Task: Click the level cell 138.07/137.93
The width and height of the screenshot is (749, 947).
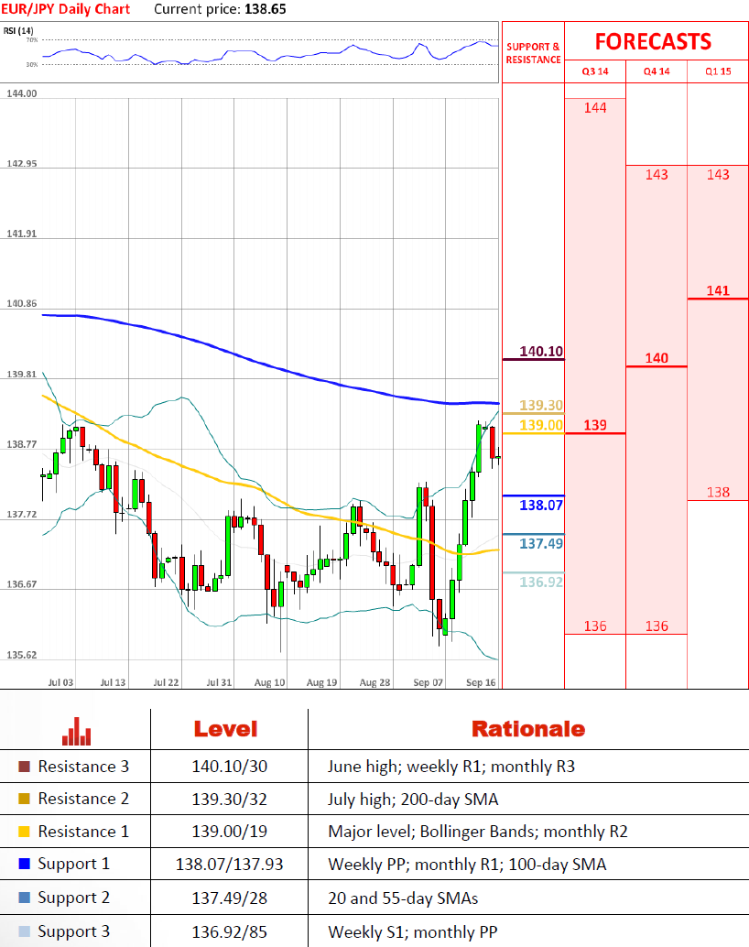Action: 230,865
